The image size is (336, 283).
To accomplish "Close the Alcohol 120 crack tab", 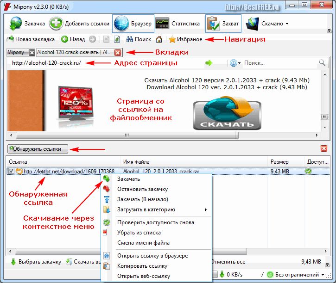I will tap(118, 53).
